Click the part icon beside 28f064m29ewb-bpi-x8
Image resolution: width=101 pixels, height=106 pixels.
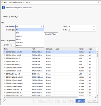(x=5, y=80)
